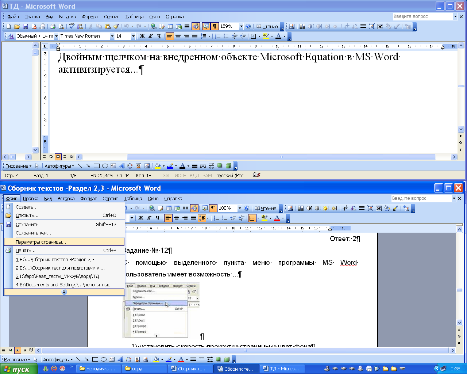Click the пуск Start button
Screen dimensions: 467x374
pyautogui.click(x=19, y=369)
